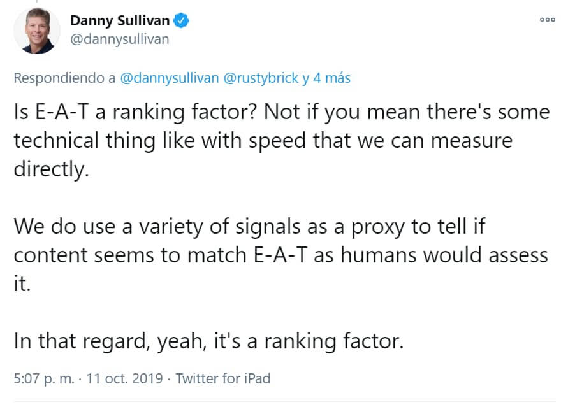Select the first paragraph about E-A-T ranking factor
The height and width of the screenshot is (407, 568).
coord(280,140)
